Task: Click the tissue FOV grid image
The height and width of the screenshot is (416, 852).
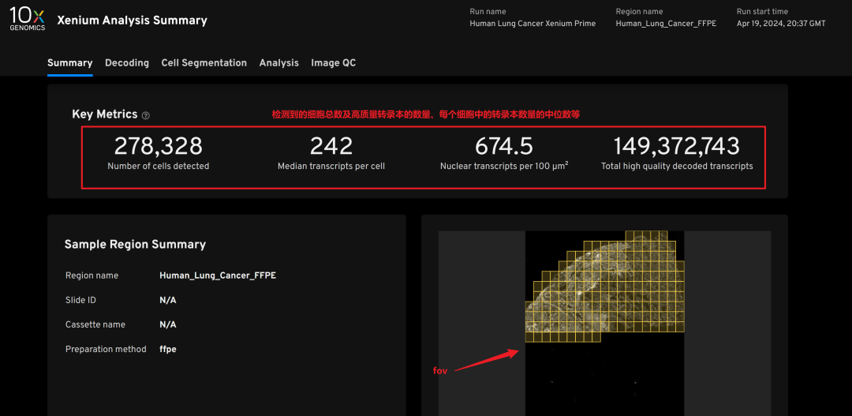Action: pyautogui.click(x=604, y=287)
